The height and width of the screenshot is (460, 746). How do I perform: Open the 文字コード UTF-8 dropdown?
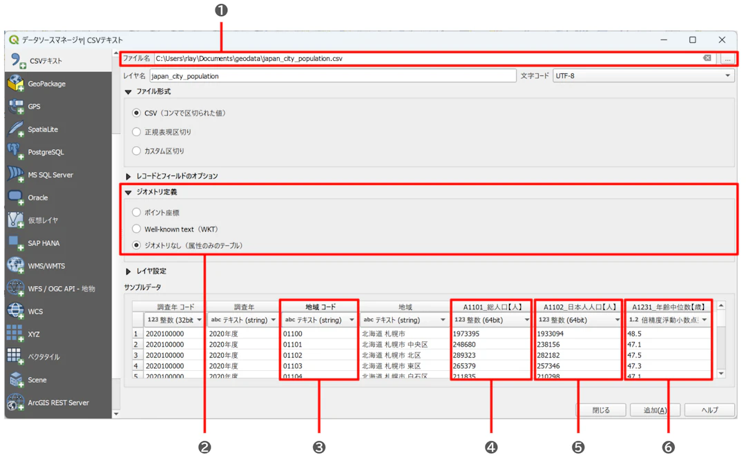(643, 76)
